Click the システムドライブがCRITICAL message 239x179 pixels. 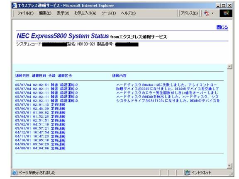click(x=168, y=101)
